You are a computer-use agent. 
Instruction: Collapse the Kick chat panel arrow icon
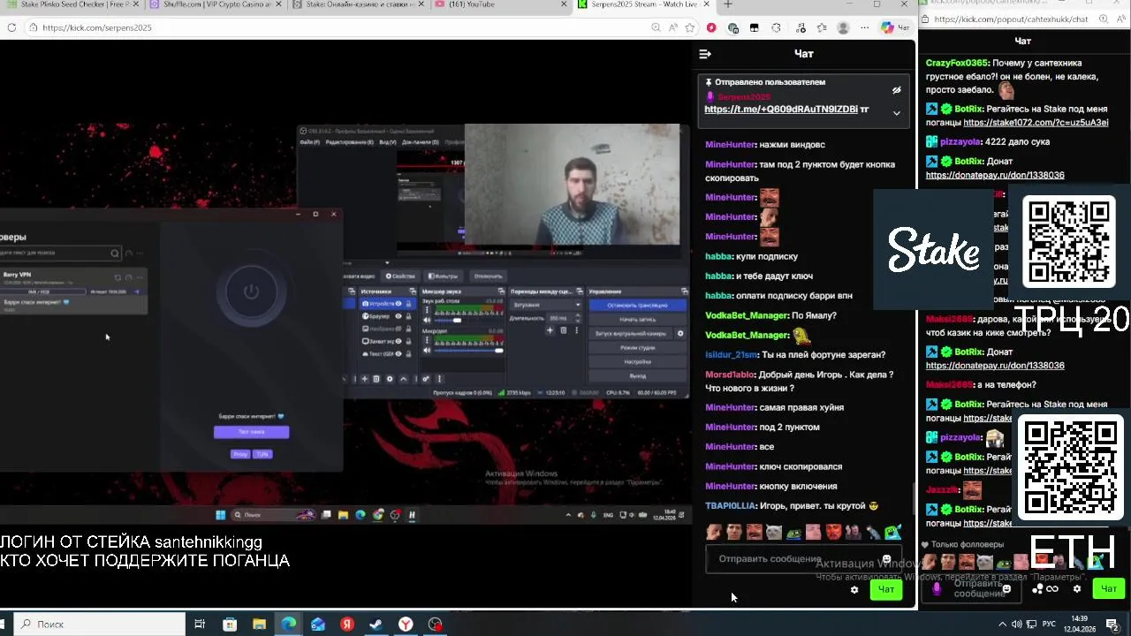pyautogui.click(x=704, y=54)
